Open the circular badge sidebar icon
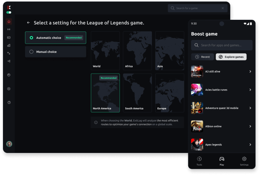Viewport: 260px width, 175px height. 9,75
